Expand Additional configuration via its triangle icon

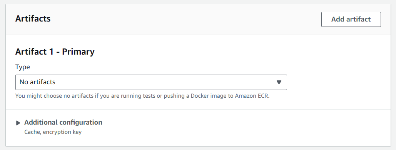point(18,123)
